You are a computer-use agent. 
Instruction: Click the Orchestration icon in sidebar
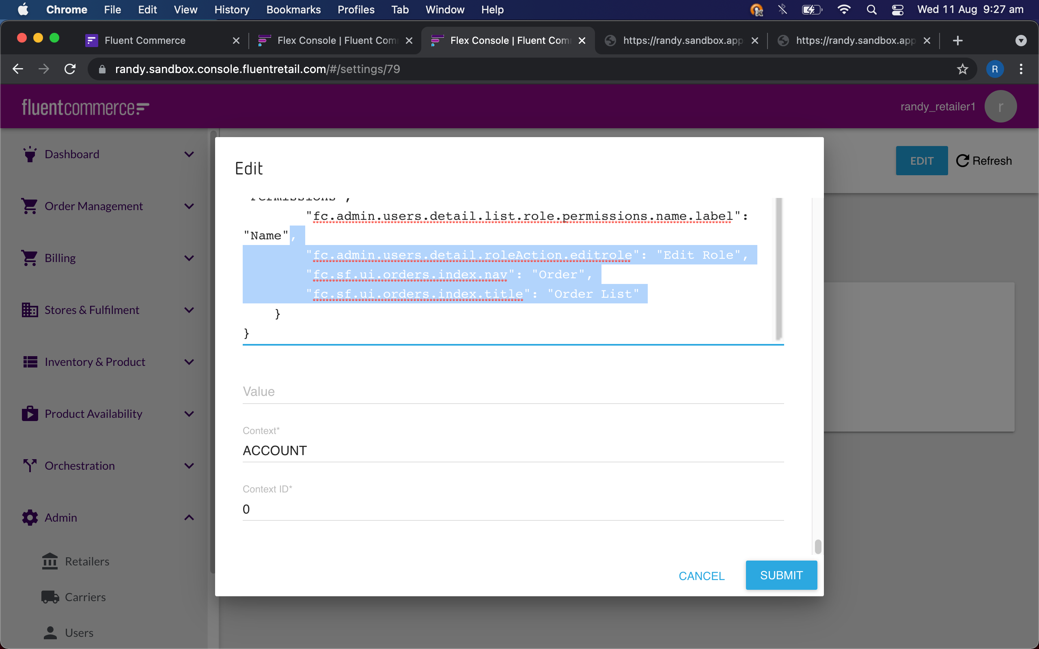28,465
